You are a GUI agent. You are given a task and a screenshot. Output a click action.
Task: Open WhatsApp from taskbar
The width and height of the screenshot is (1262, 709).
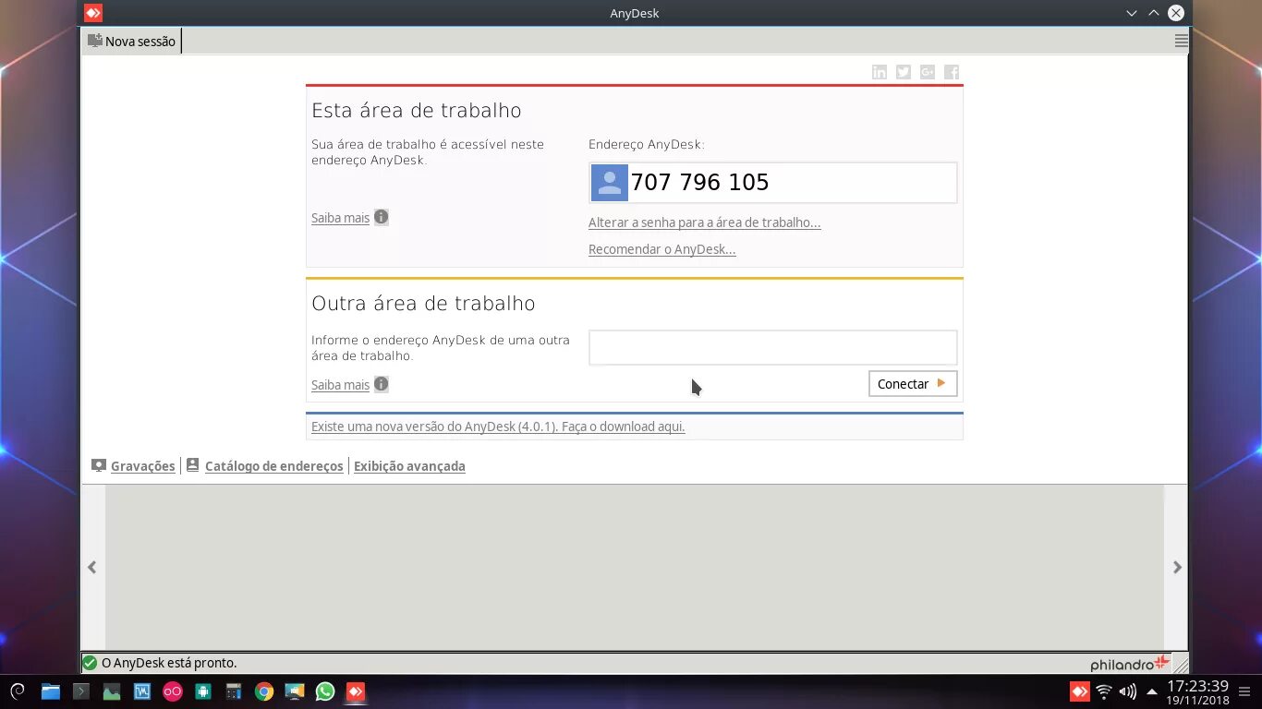pos(325,691)
